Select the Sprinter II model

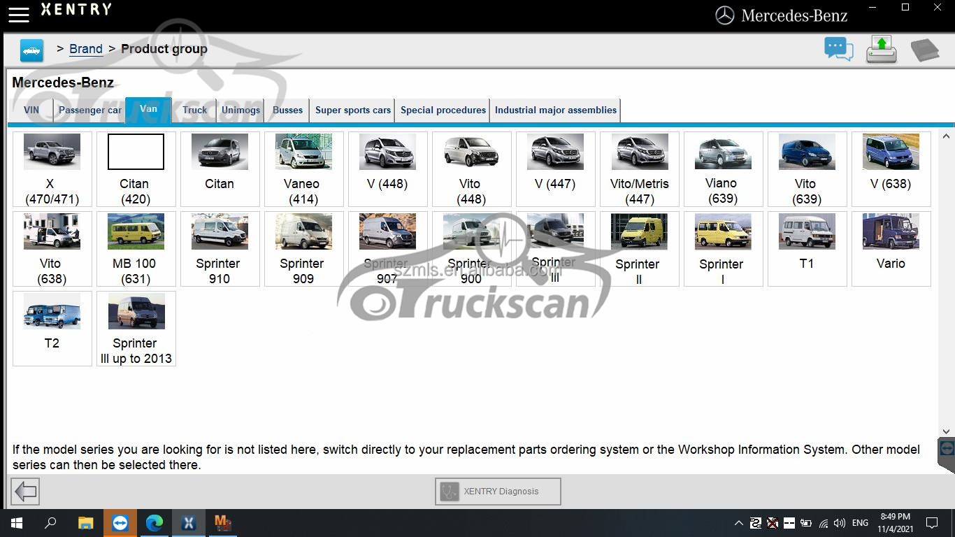640,249
